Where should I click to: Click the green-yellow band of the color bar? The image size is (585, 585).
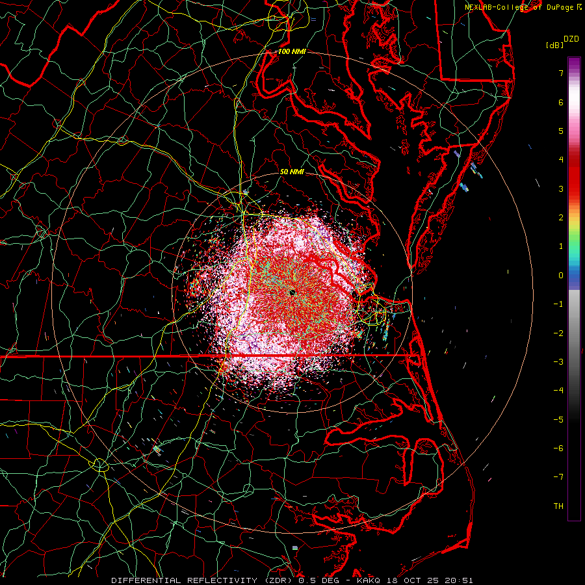[x=574, y=231]
